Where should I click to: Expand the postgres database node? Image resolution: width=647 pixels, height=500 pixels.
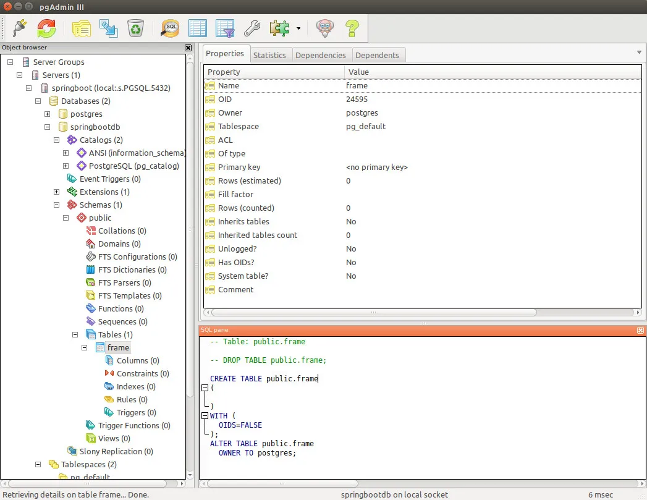coord(48,114)
